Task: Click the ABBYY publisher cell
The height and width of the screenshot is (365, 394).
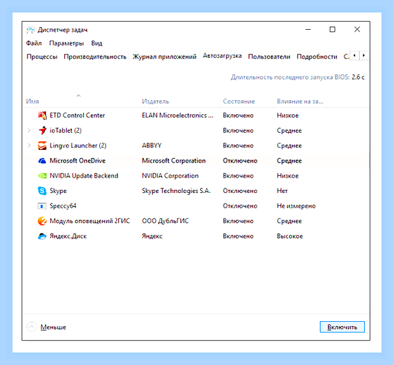Action: pyautogui.click(x=152, y=145)
